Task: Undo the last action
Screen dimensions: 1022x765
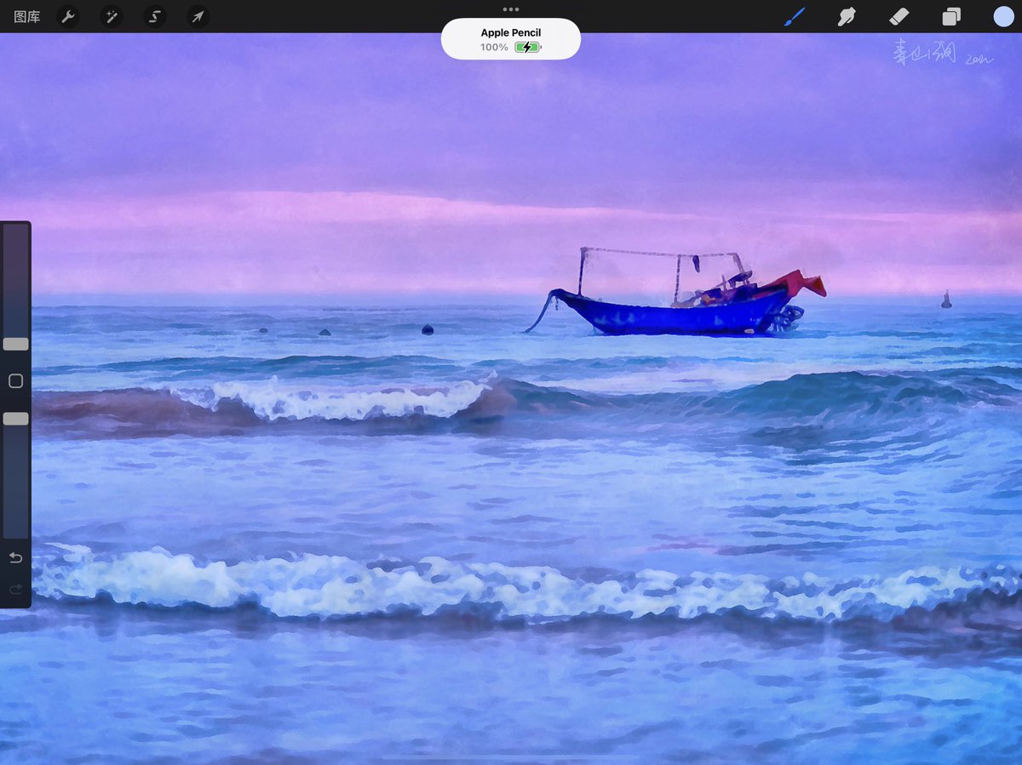Action: tap(15, 557)
